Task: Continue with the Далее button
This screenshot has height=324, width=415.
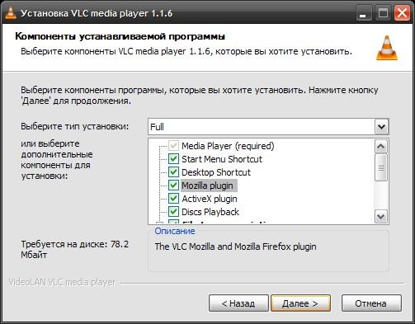Action: tap(300, 303)
